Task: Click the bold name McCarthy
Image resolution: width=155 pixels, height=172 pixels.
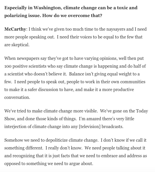Action: 15,29
